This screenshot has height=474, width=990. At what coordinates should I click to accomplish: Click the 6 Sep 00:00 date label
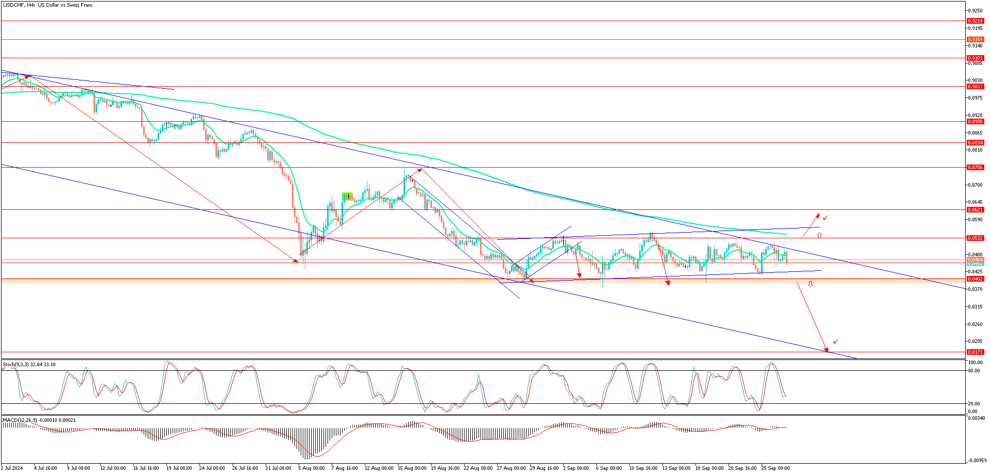point(609,468)
